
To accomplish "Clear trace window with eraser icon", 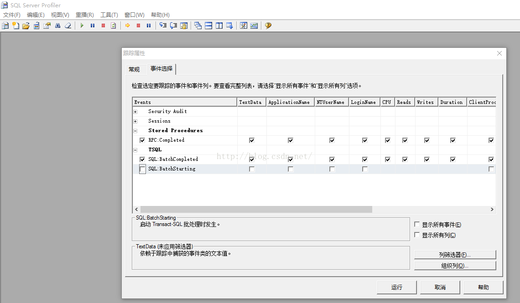I will pos(68,26).
